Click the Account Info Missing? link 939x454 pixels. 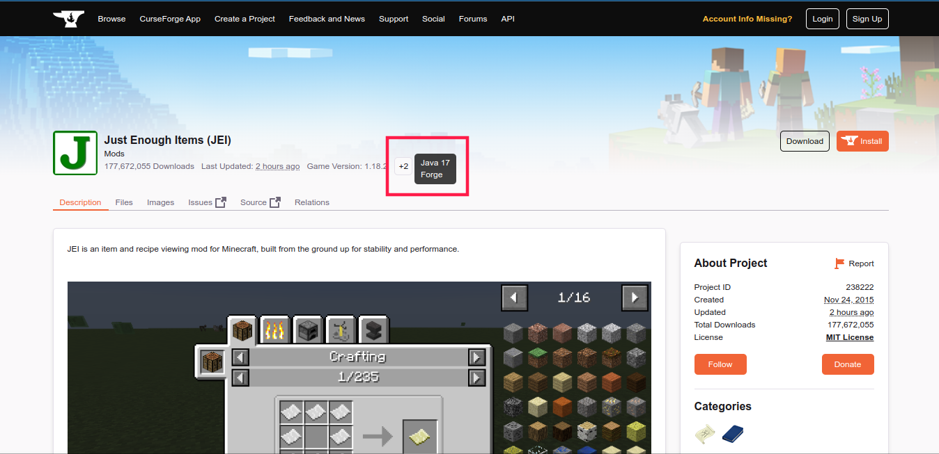747,19
